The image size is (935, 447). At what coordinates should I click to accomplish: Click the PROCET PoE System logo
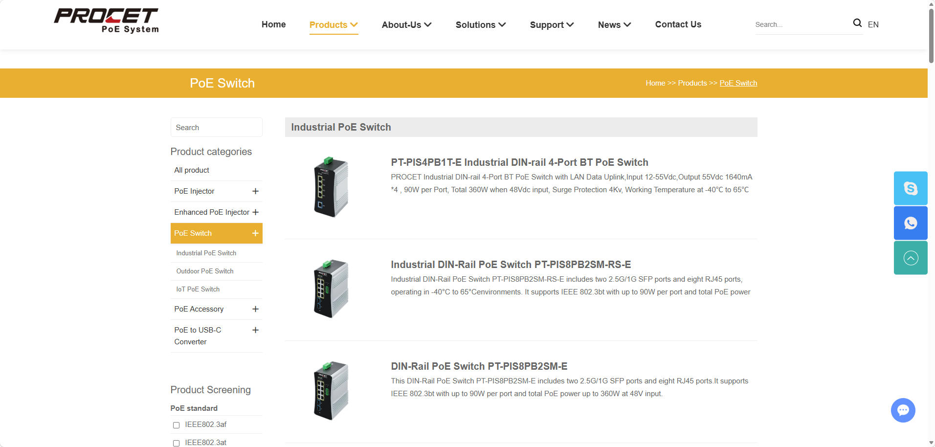[x=106, y=21]
